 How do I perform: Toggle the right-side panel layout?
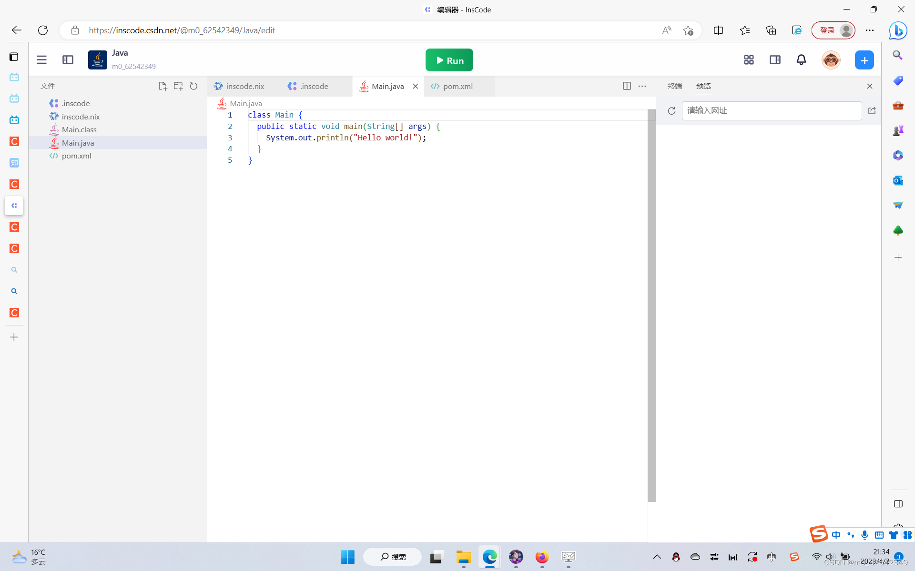coord(775,60)
